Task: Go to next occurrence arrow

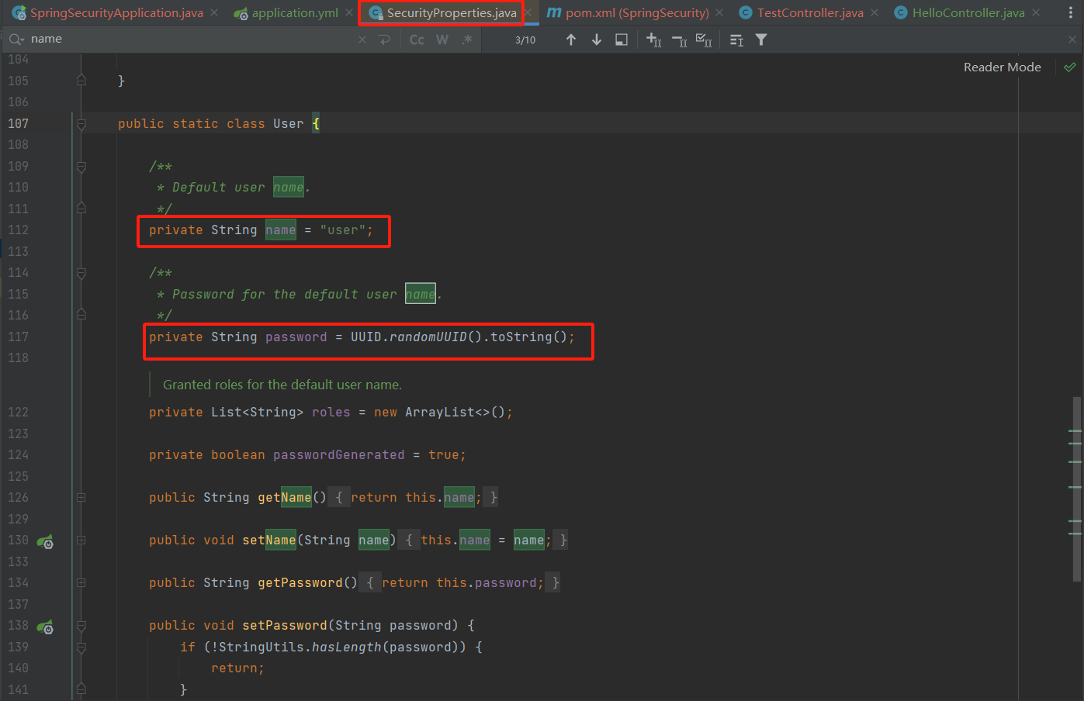Action: point(597,40)
